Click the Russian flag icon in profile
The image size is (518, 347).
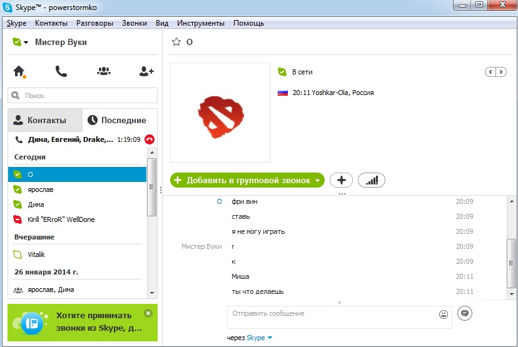[282, 93]
